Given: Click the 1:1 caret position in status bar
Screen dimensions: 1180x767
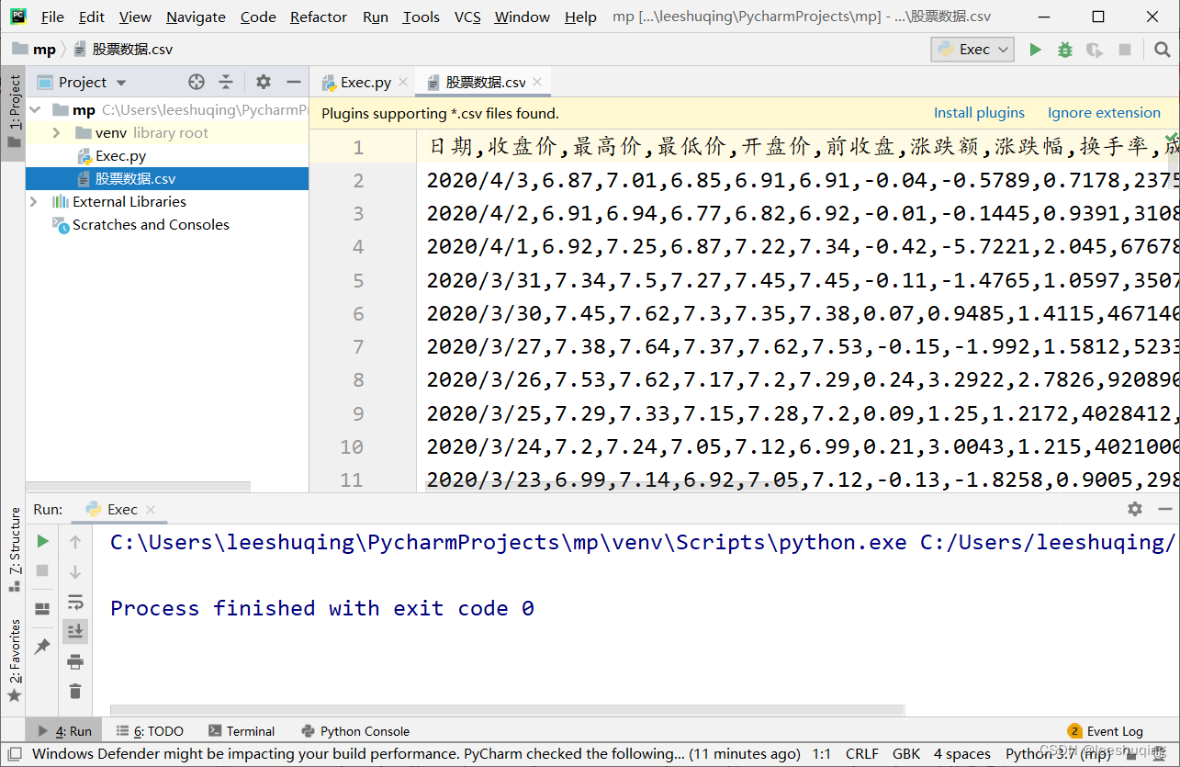Looking at the screenshot, I should tap(822, 753).
